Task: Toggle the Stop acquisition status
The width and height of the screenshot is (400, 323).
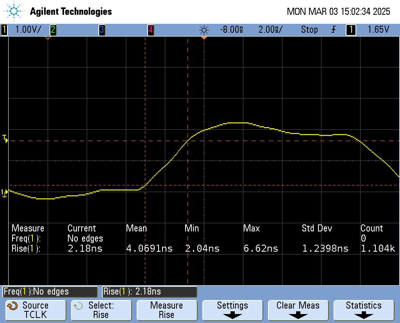Action: coord(309,30)
